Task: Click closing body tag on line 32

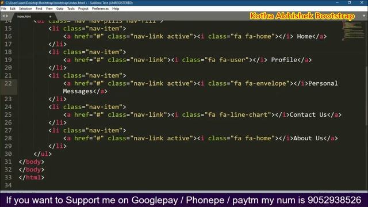Action: (x=32, y=170)
